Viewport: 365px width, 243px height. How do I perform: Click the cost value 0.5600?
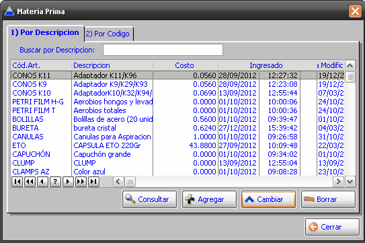click(x=204, y=119)
